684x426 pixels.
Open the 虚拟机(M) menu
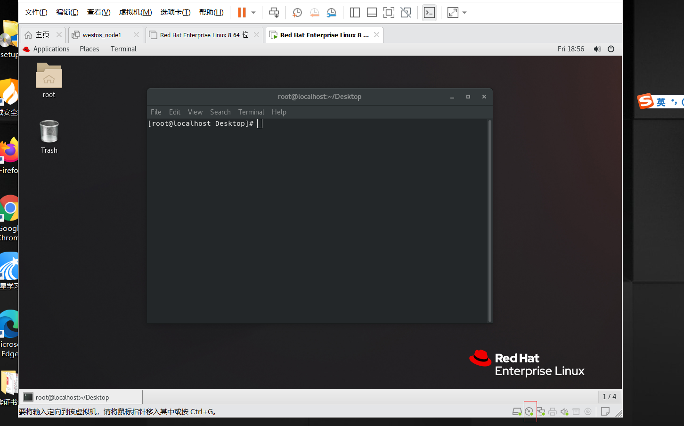(136, 12)
